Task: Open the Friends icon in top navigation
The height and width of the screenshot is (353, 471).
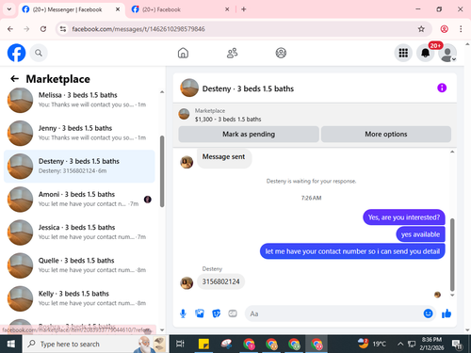Action: [232, 53]
